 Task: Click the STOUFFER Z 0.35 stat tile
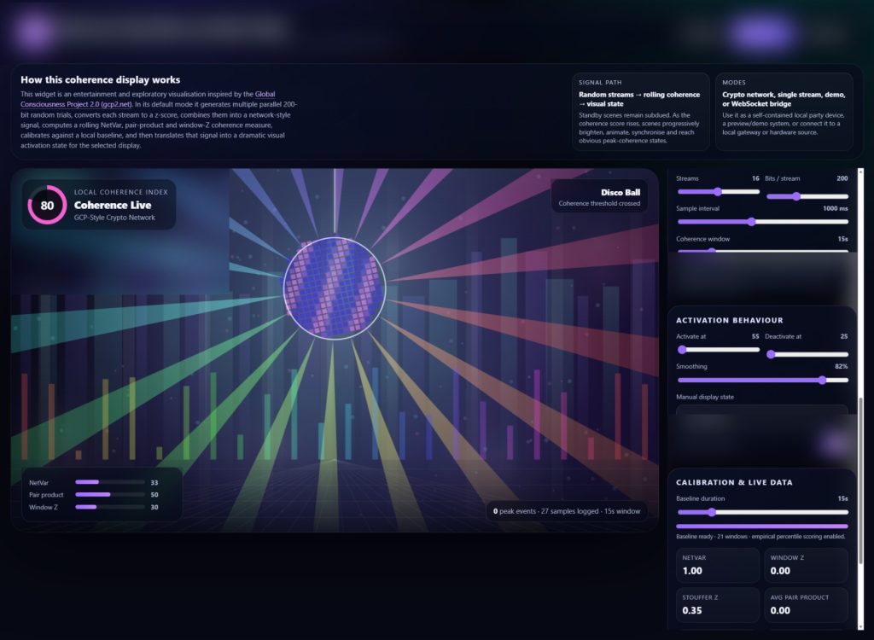click(718, 605)
